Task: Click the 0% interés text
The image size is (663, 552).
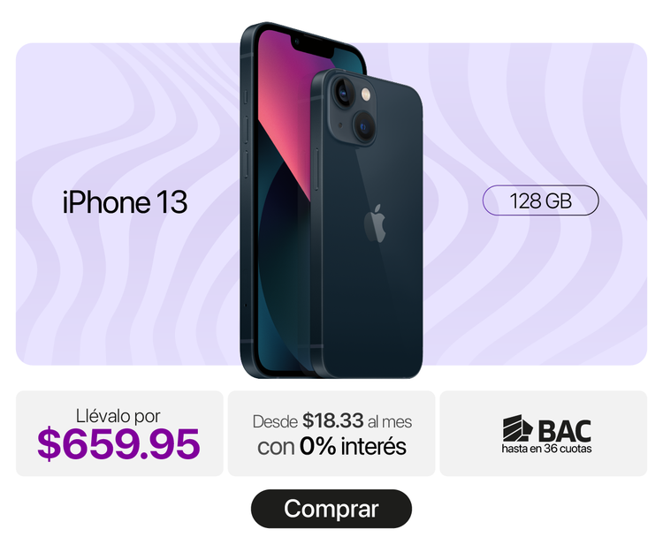Action: click(353, 446)
